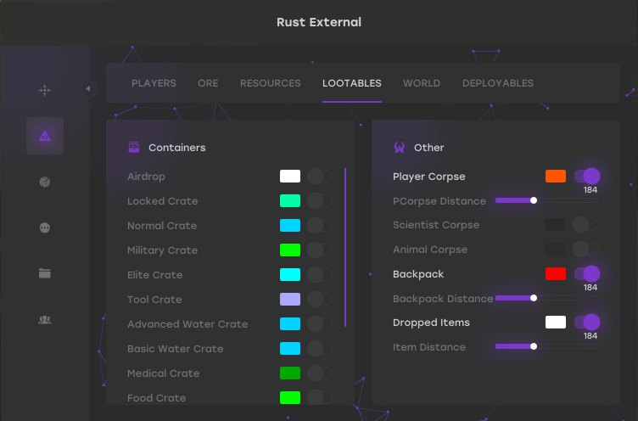Viewport: 638px width, 421px height.
Task: Collapse the sidebar with the arrow button
Action: pos(89,89)
